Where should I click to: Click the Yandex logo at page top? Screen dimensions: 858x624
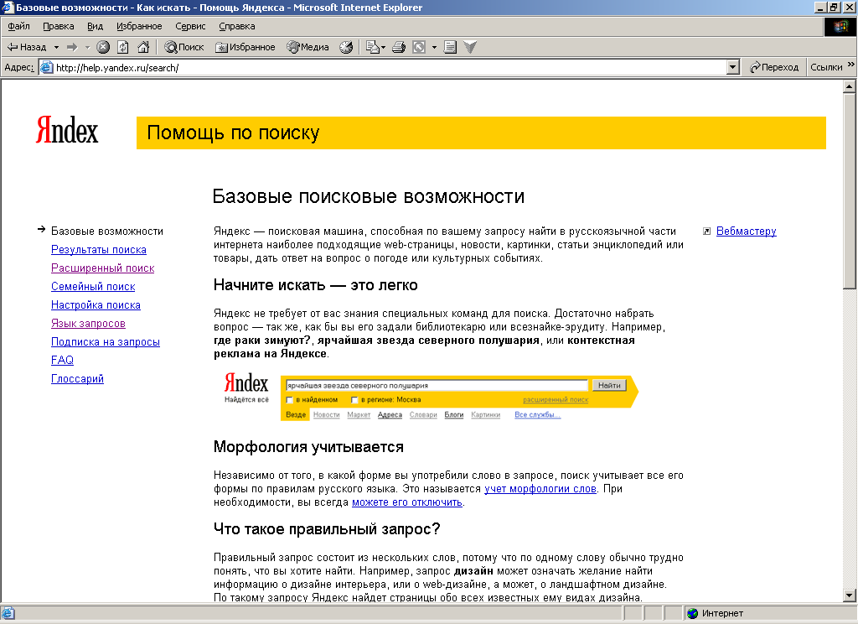click(67, 130)
